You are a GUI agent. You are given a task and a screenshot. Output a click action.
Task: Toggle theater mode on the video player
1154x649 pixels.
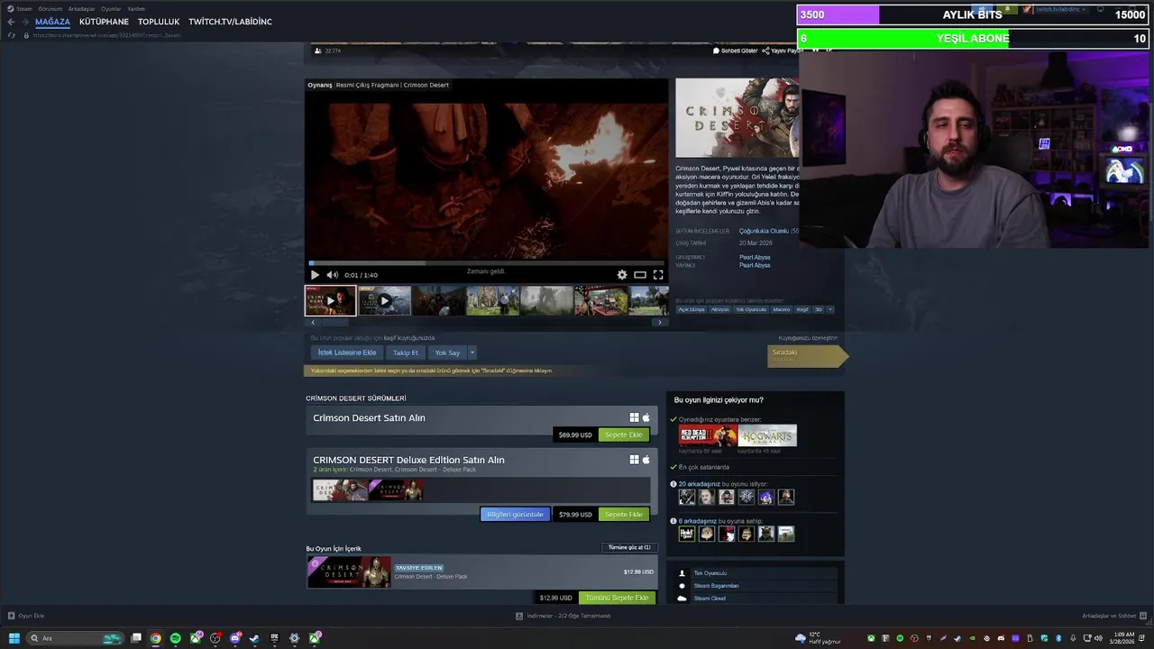(640, 275)
